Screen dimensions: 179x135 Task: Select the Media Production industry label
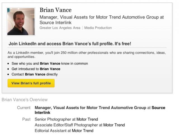98,28
